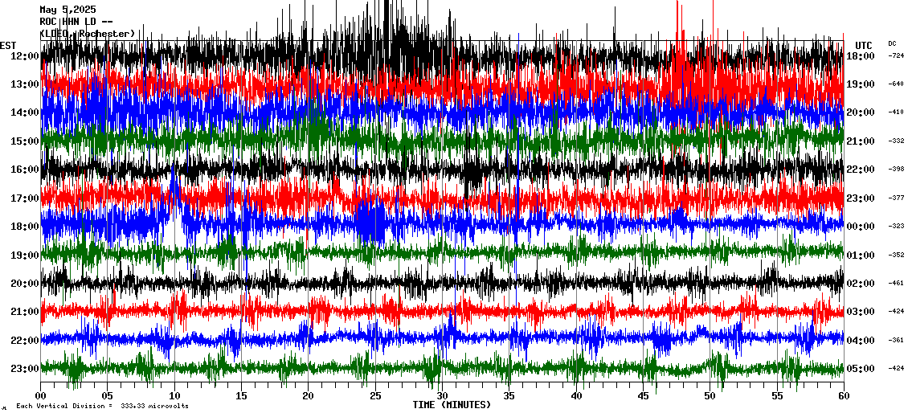Click the TIME (MINUTES) axis title
Viewport: 908px width, 417px height.
[x=452, y=405]
